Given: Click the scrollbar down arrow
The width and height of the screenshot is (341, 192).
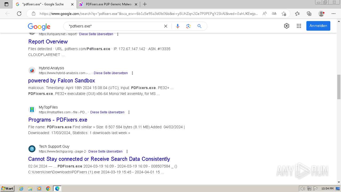Looking at the screenshot, I should point(339,182).
